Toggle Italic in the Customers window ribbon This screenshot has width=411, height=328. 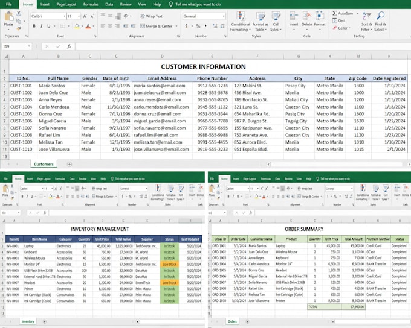[x=41, y=26]
